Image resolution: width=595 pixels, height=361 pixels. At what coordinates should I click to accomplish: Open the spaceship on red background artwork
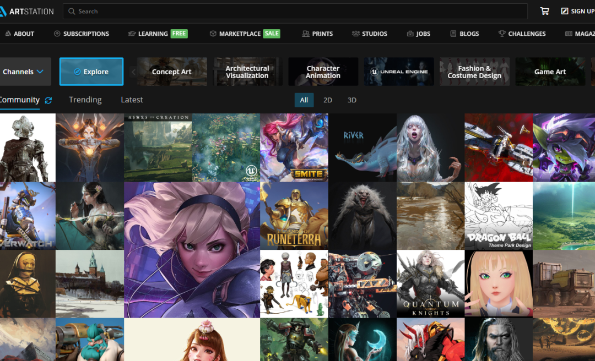pyautogui.click(x=499, y=147)
